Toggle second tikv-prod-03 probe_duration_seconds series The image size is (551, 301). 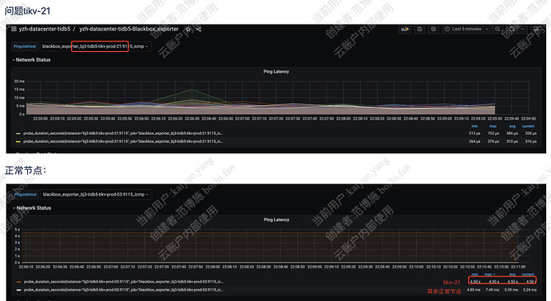[x=123, y=290]
